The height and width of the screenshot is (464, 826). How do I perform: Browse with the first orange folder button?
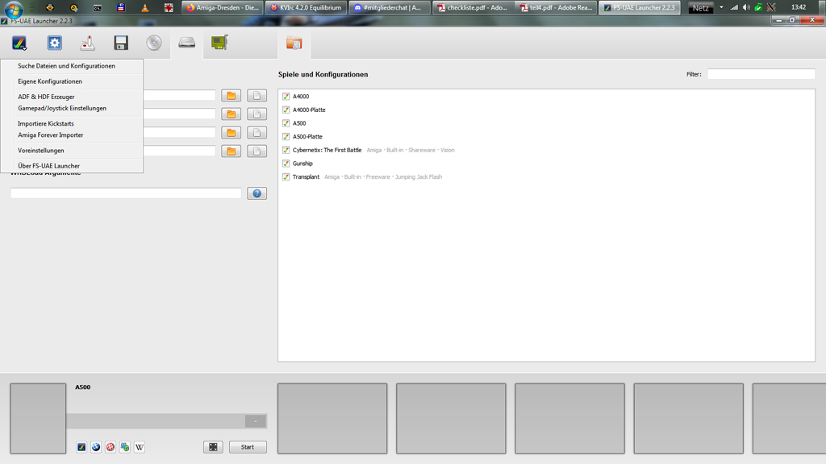pos(232,96)
